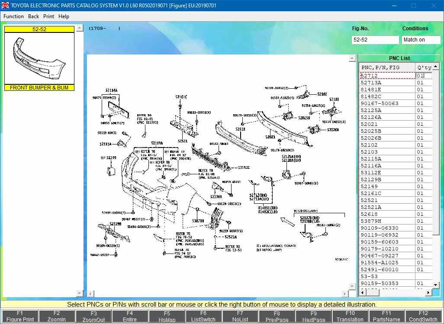Click the F6 ListSwitch button
The height and width of the screenshot is (324, 444).
[203, 316]
